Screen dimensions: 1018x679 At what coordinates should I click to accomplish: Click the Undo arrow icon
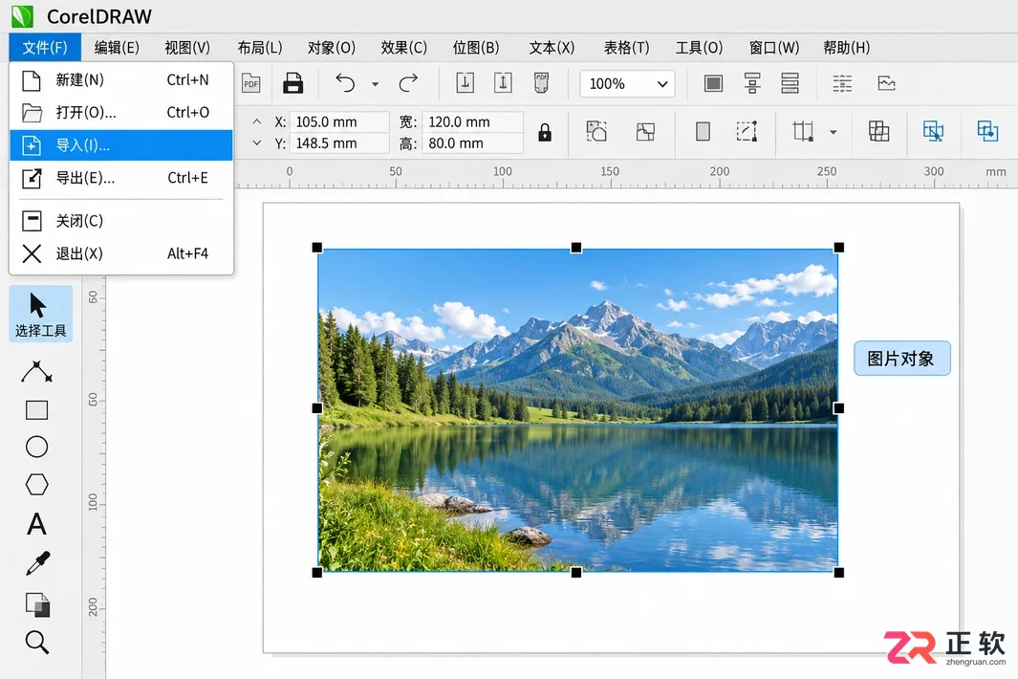click(345, 84)
